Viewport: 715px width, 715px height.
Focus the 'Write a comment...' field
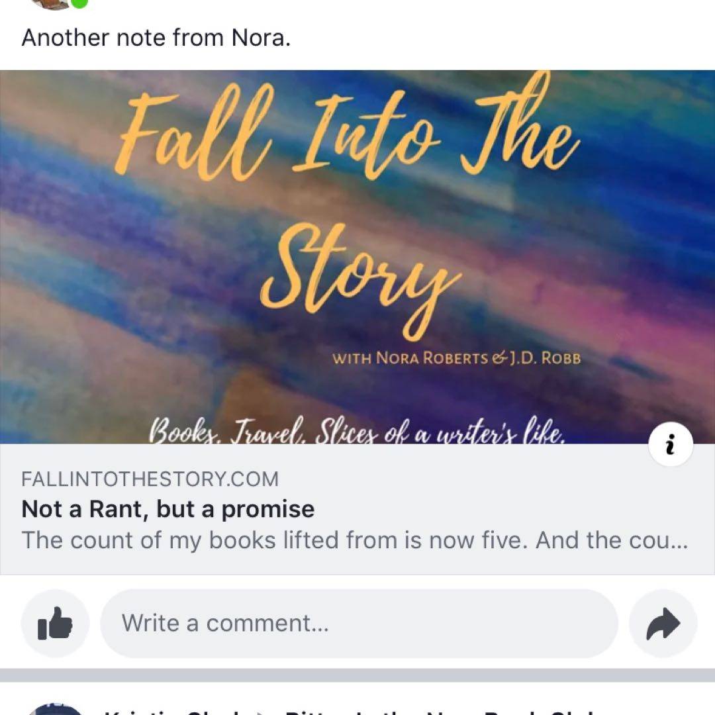pyautogui.click(x=359, y=623)
